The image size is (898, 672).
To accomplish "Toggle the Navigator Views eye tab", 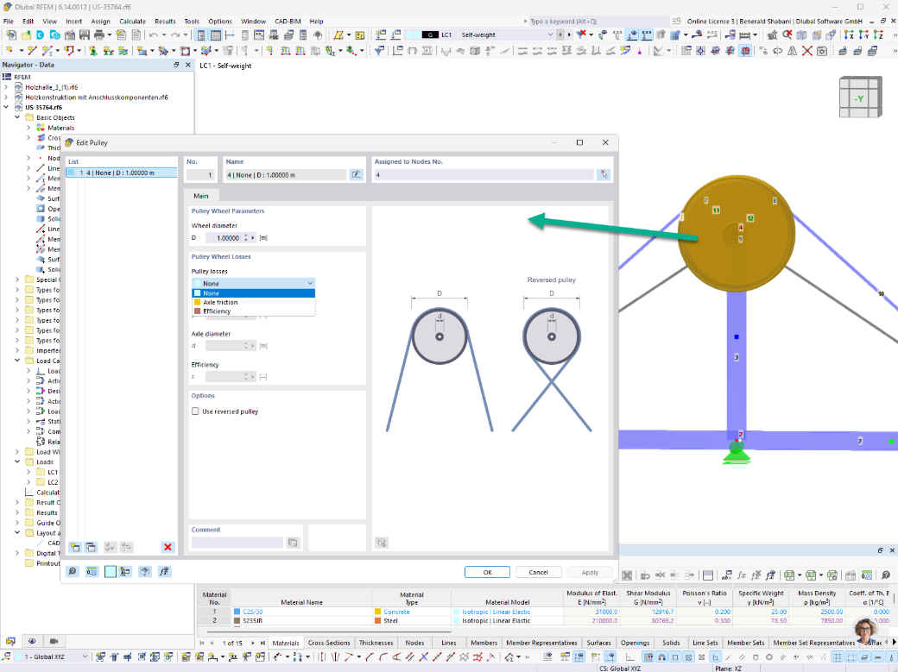I will tap(32, 641).
